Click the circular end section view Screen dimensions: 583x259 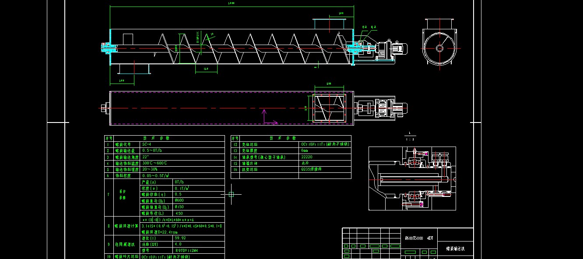tap(439, 48)
